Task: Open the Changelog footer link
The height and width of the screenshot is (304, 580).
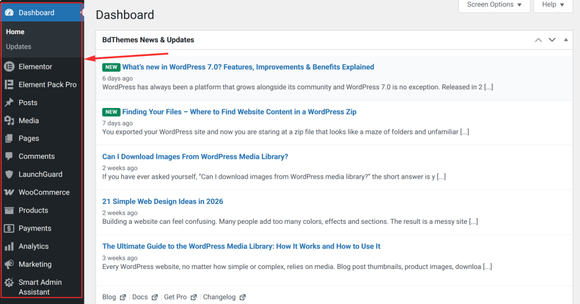Action: [219, 297]
